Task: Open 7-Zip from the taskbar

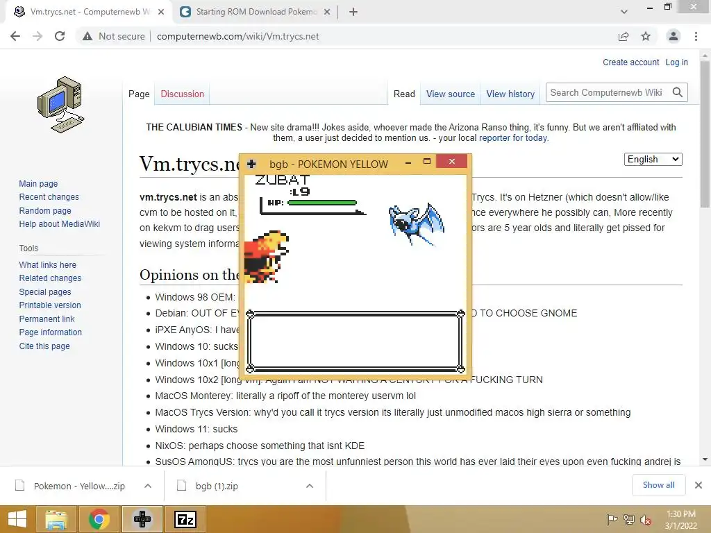Action: click(185, 519)
